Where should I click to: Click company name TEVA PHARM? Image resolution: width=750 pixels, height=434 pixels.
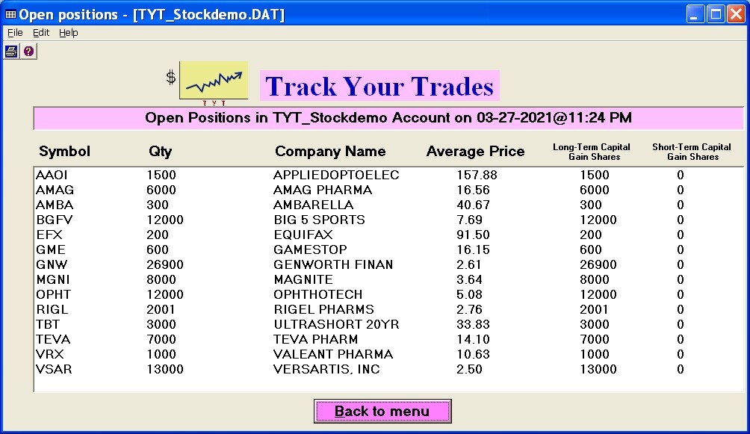(316, 339)
